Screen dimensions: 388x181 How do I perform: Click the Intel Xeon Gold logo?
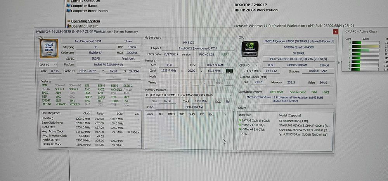click(49, 48)
